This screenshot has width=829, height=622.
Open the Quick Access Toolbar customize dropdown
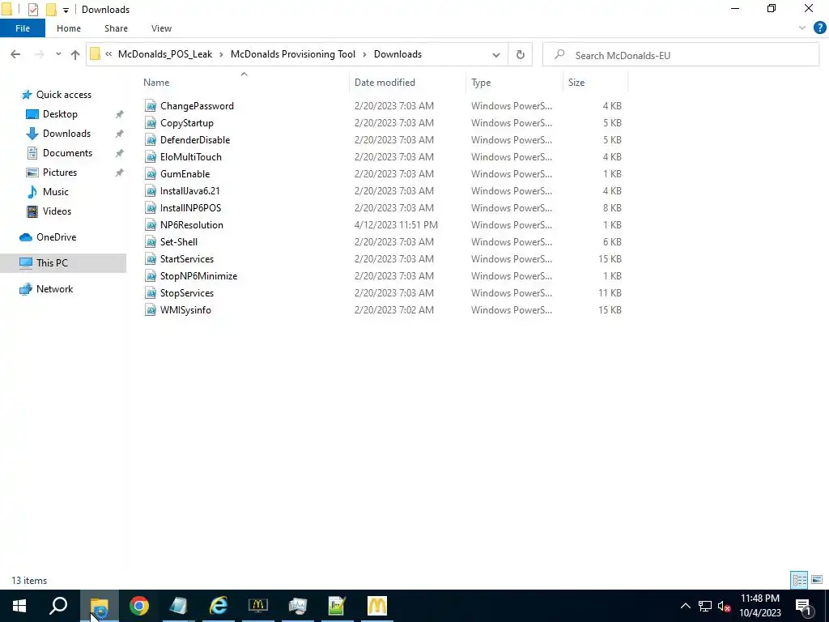[66, 10]
